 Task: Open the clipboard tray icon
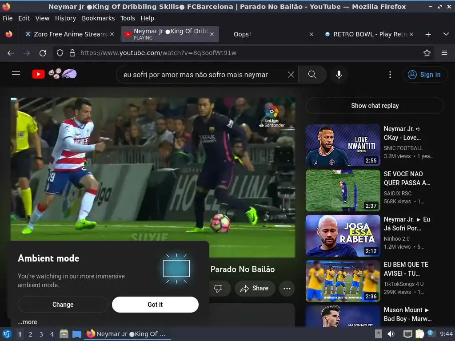pyautogui.click(x=419, y=334)
